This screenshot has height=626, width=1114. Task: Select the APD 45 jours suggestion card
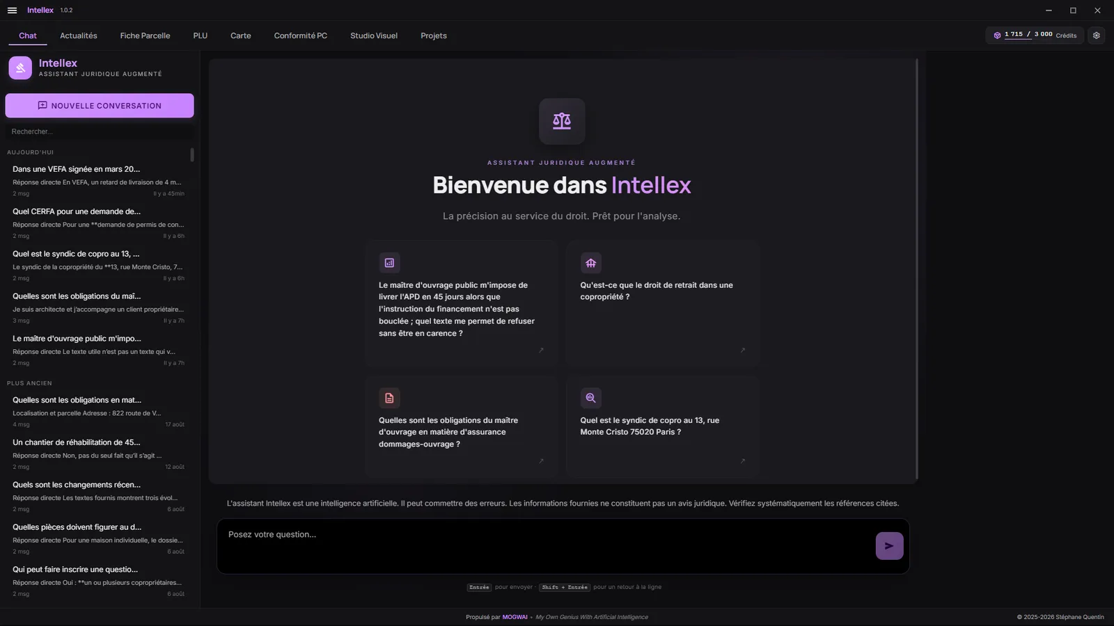[x=461, y=303]
